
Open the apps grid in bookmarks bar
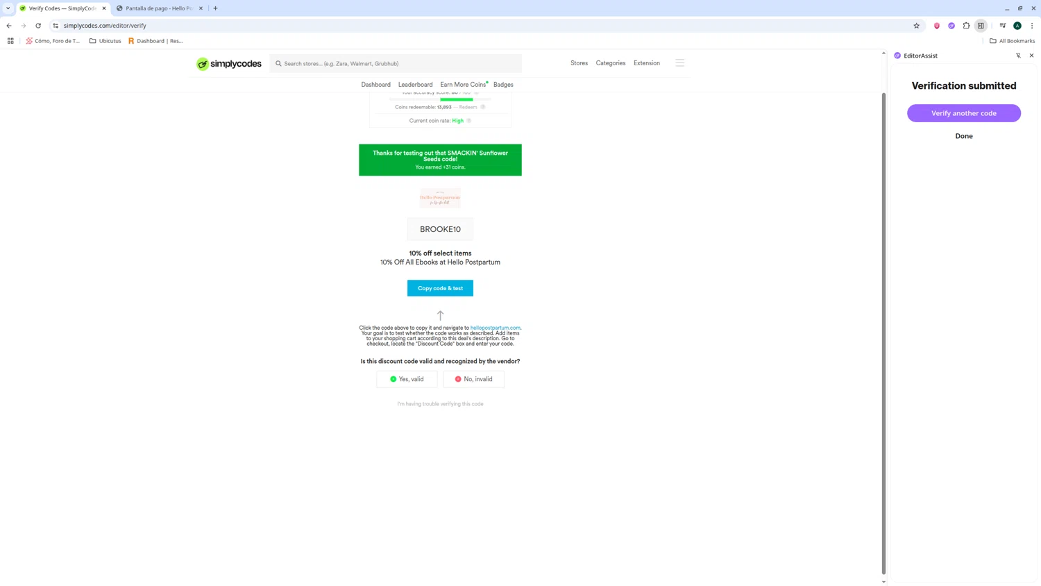pyautogui.click(x=10, y=41)
